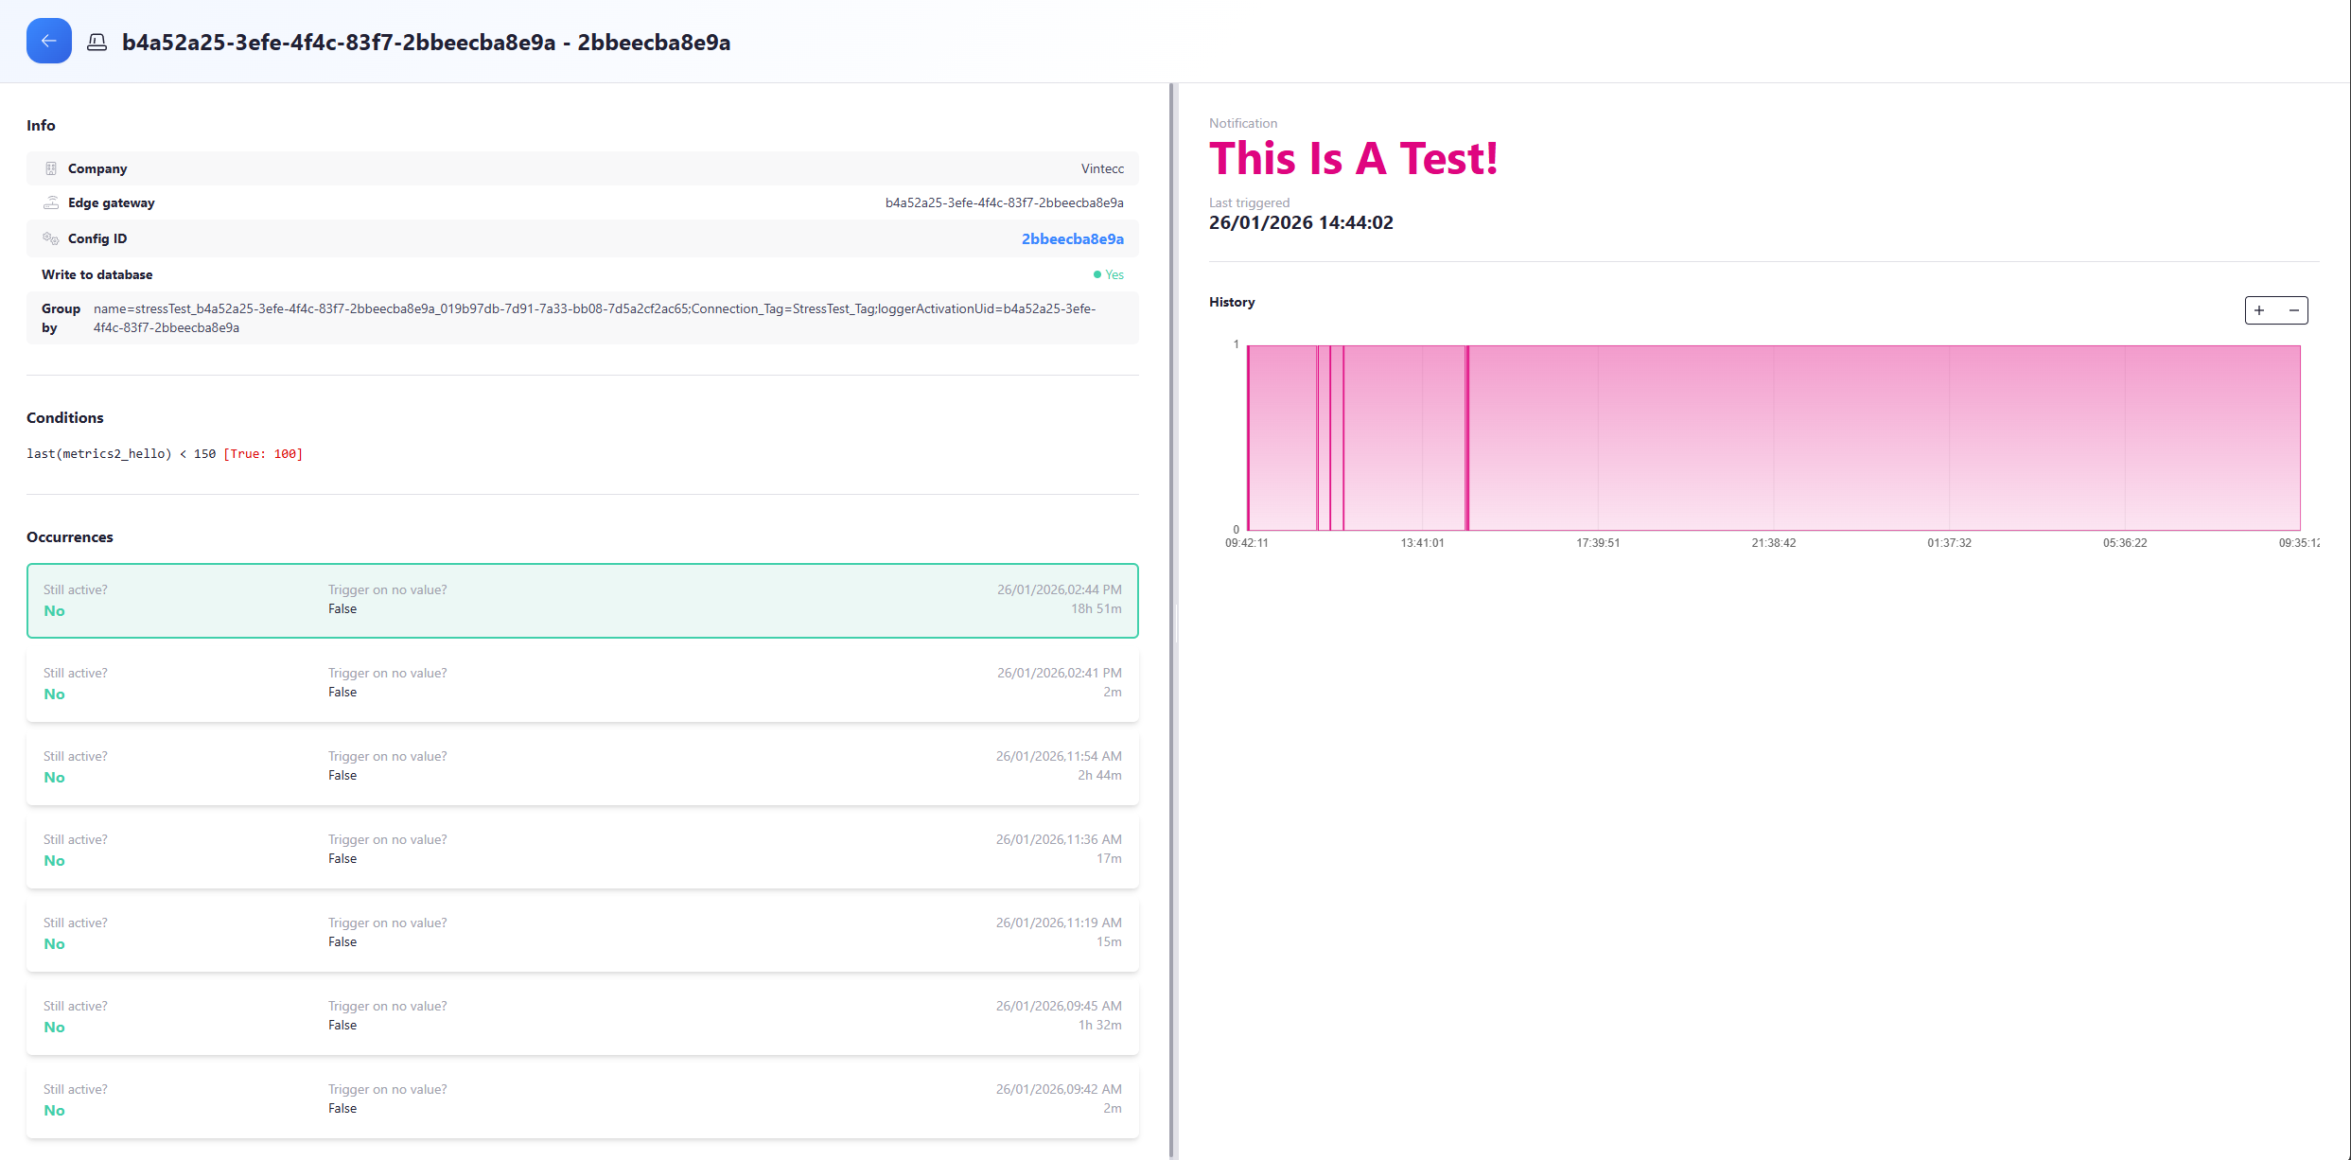Click the notification bell icon in header
This screenshot has height=1160, width=2351.
pos(96,43)
